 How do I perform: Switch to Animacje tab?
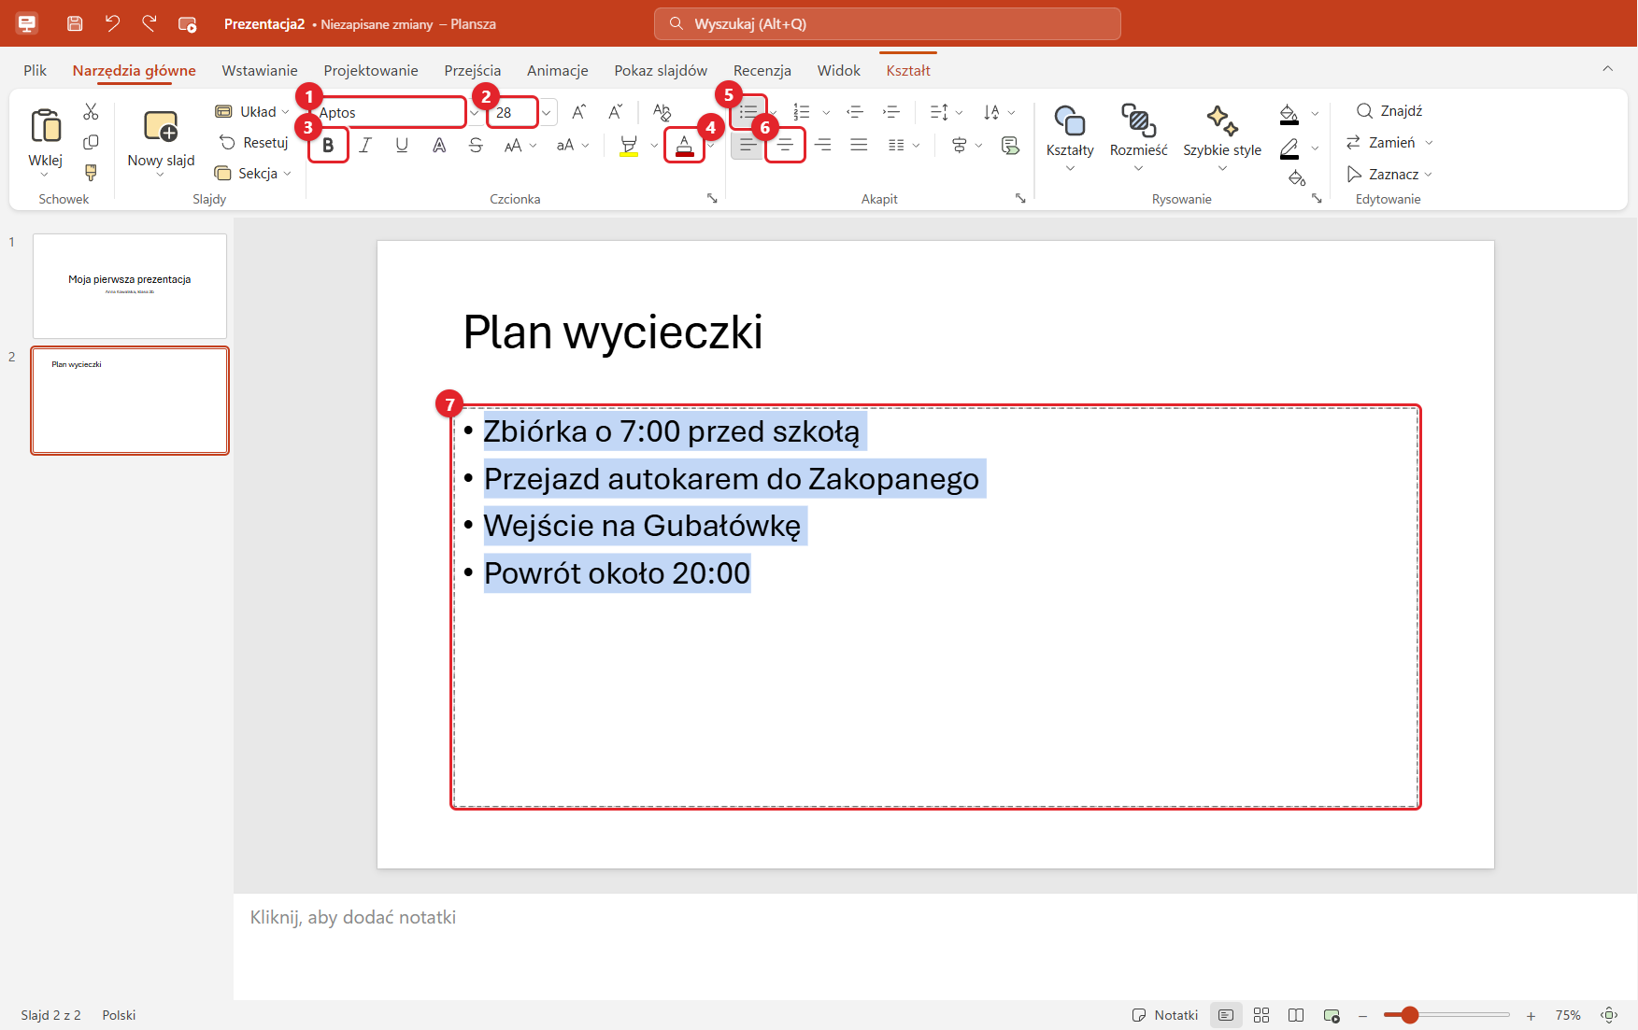558,70
